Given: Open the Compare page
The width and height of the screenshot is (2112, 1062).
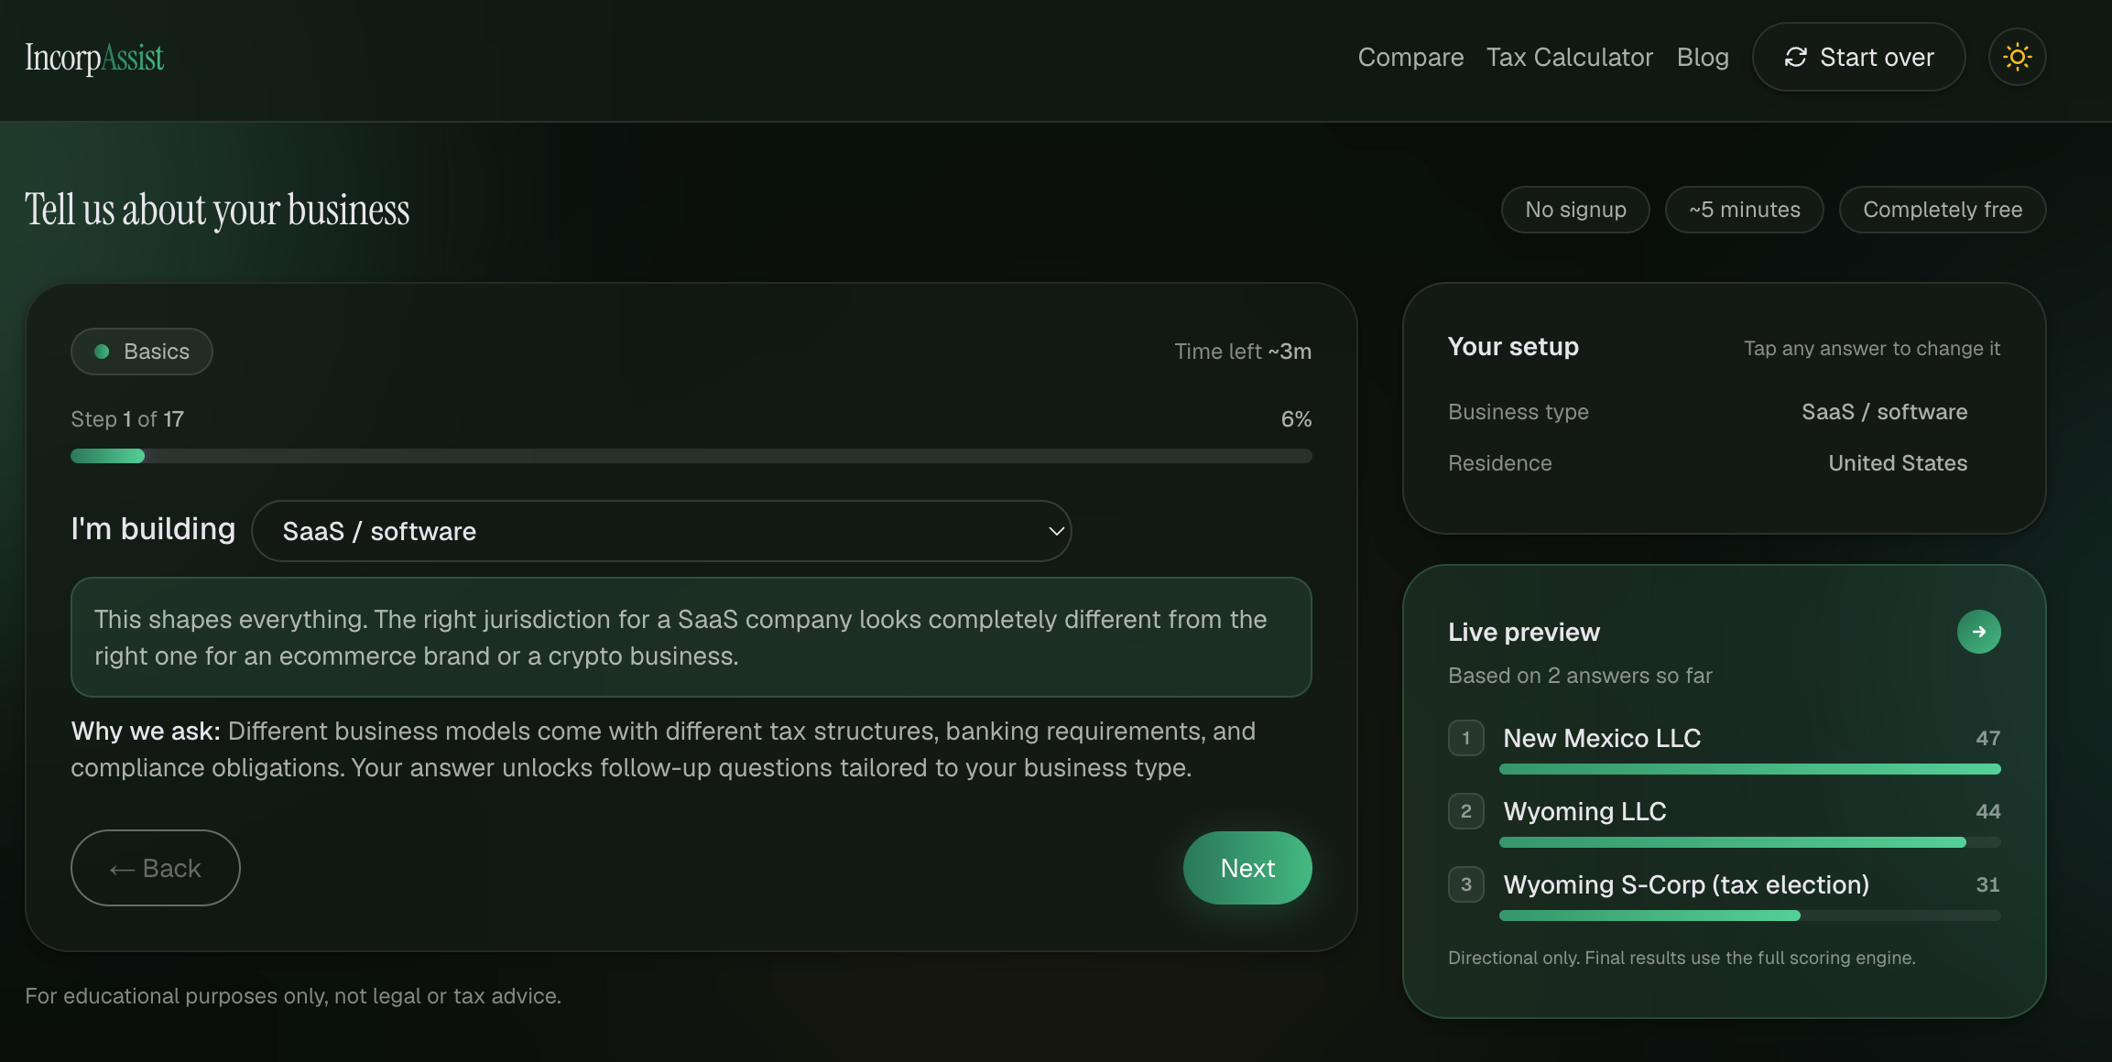Looking at the screenshot, I should click(1410, 57).
